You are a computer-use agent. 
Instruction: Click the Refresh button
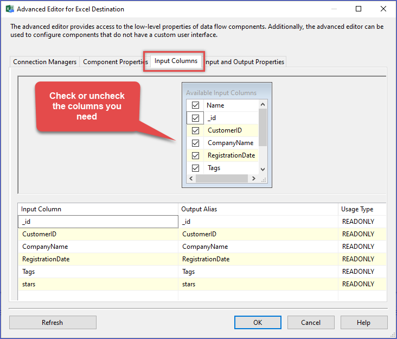(x=53, y=322)
